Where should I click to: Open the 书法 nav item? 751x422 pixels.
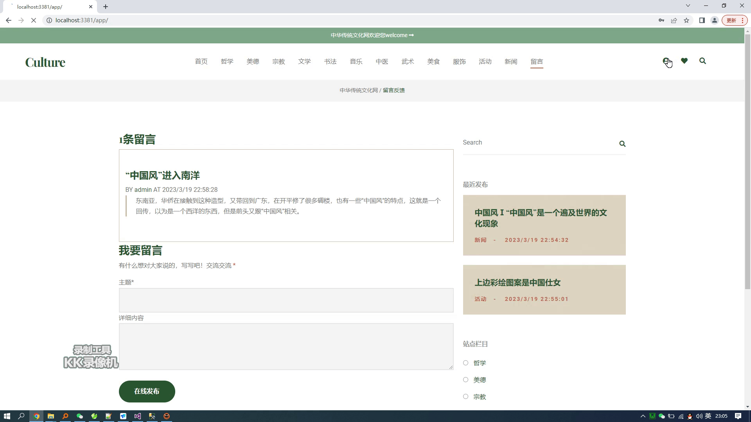click(x=330, y=62)
